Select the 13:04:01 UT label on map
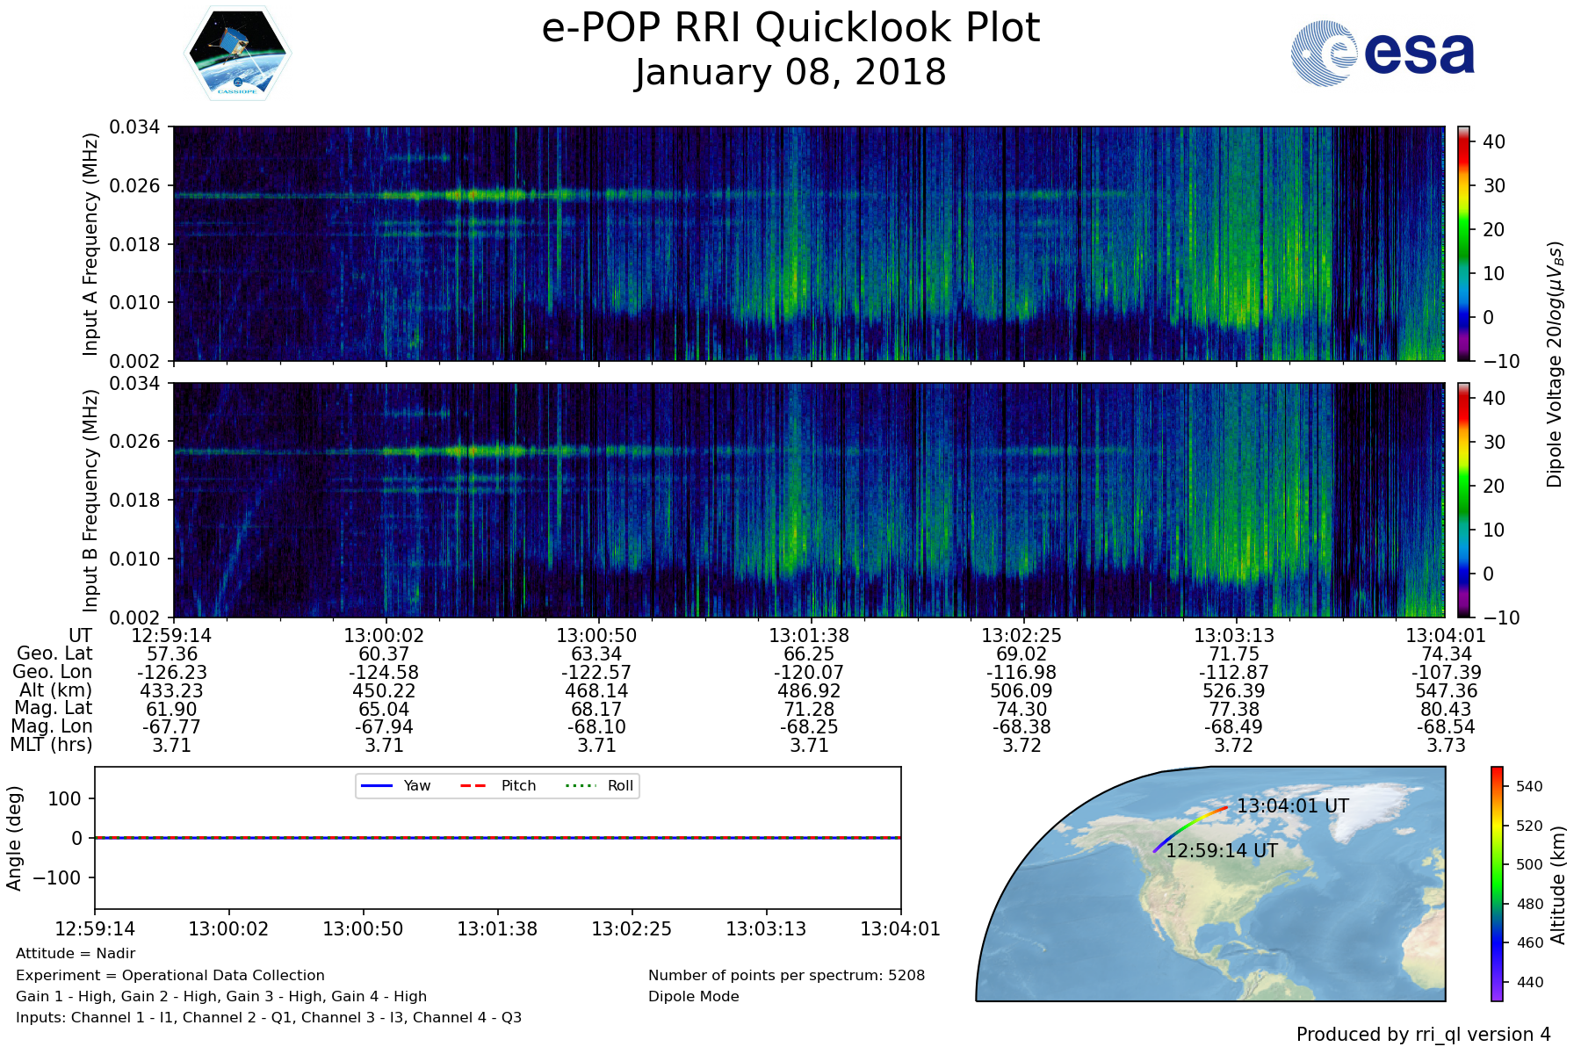The height and width of the screenshot is (1054, 1581). [1292, 806]
